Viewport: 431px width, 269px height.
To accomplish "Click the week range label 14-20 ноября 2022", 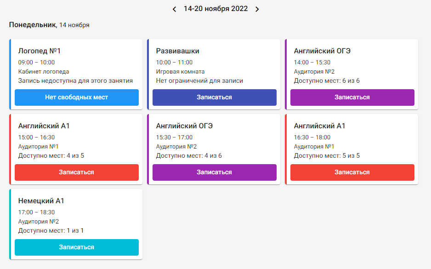I will point(215,9).
